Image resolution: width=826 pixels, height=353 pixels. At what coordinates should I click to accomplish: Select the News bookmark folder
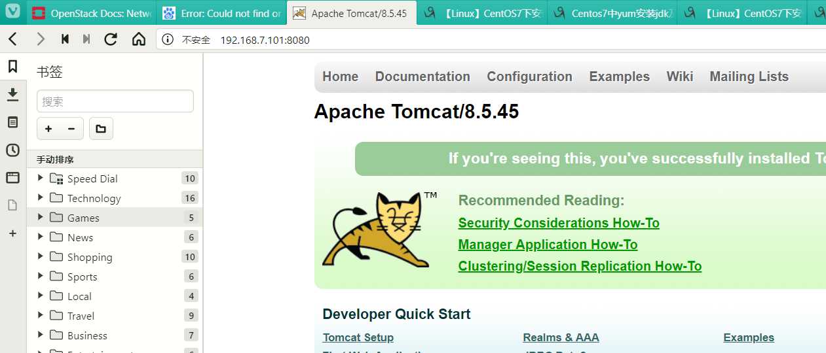115,237
